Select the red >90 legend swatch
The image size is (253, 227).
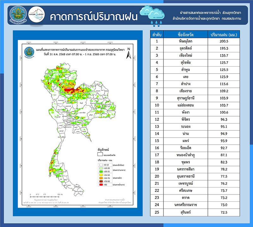coord(101,185)
